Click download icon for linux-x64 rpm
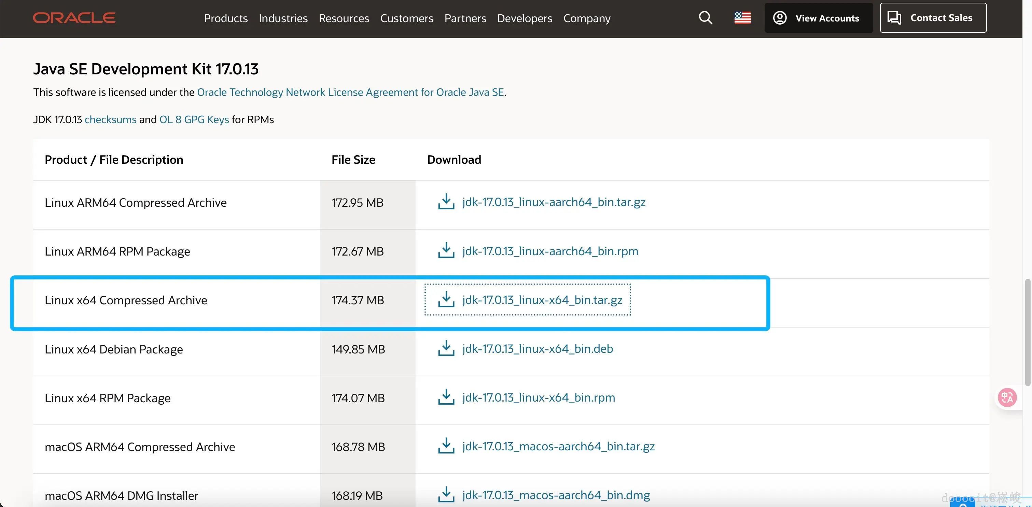Viewport: 1032px width, 507px height. 446,397
